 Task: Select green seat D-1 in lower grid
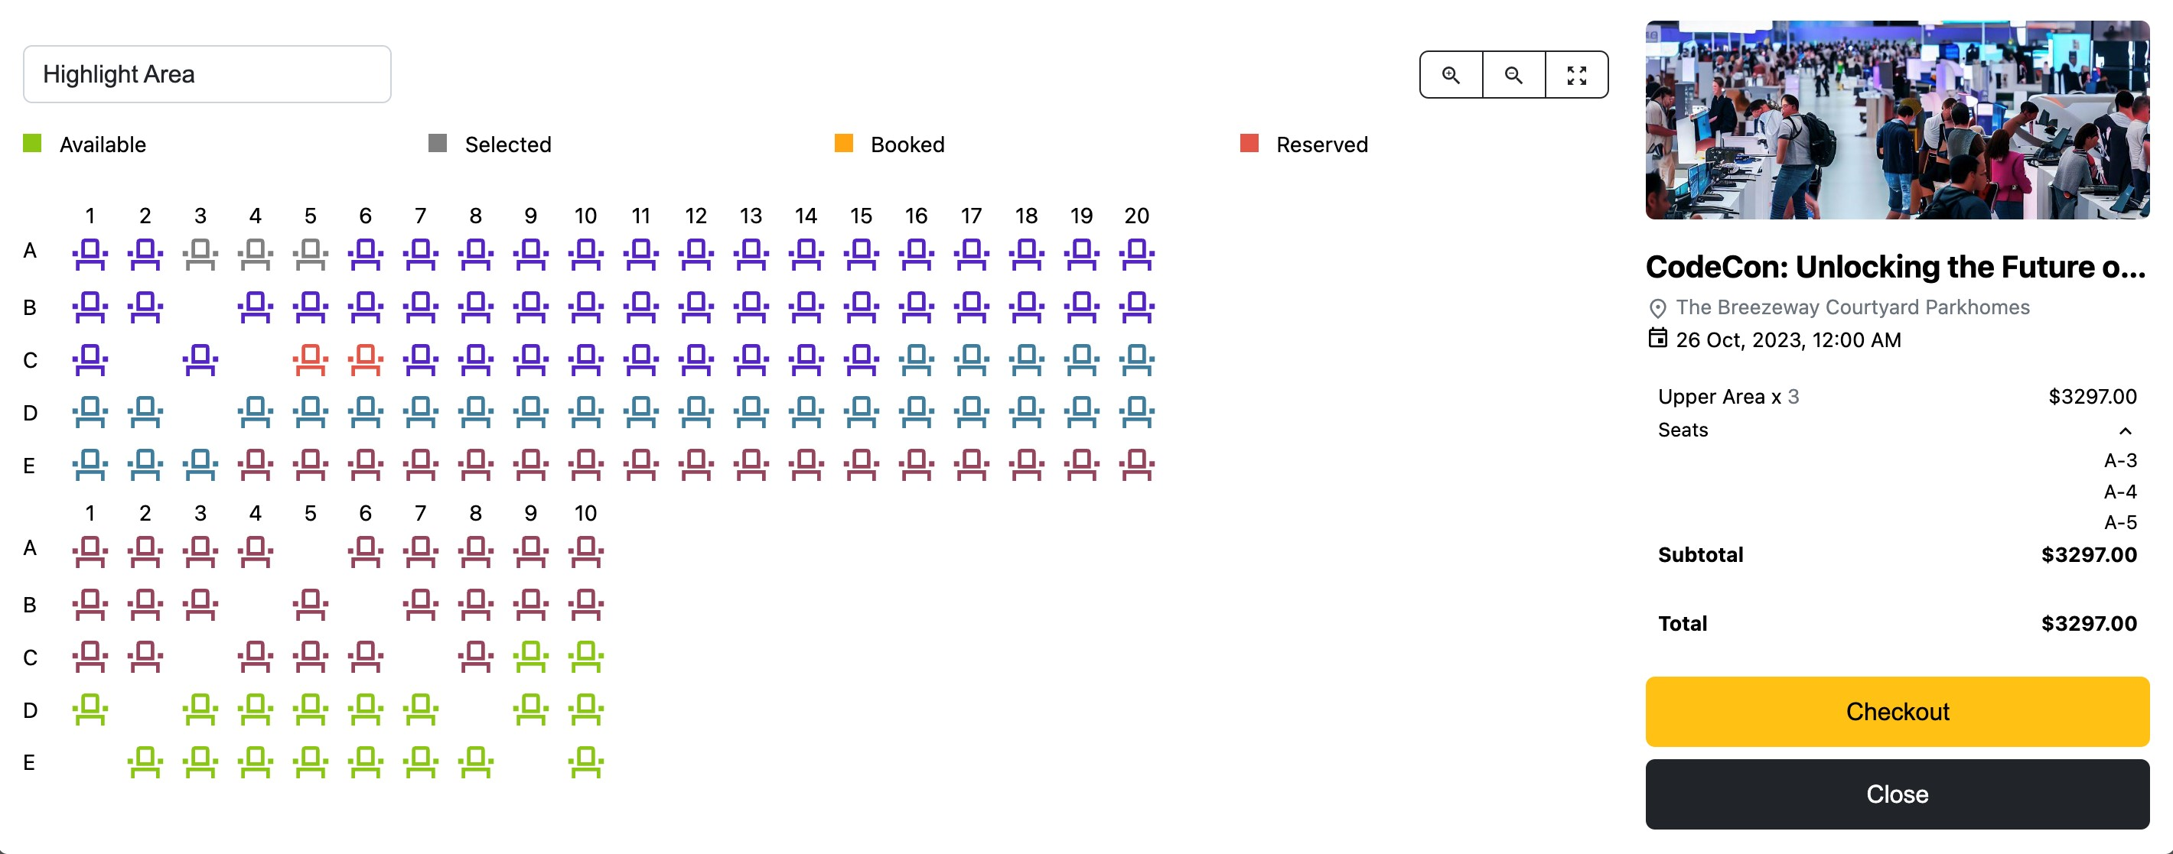click(x=90, y=709)
